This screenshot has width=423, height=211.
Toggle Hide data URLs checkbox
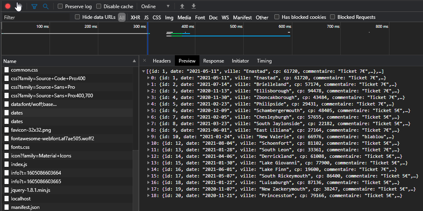[77, 17]
